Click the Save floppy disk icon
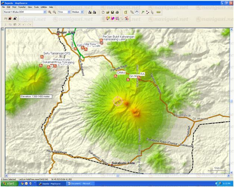The image size is (234, 187). tap(112, 12)
